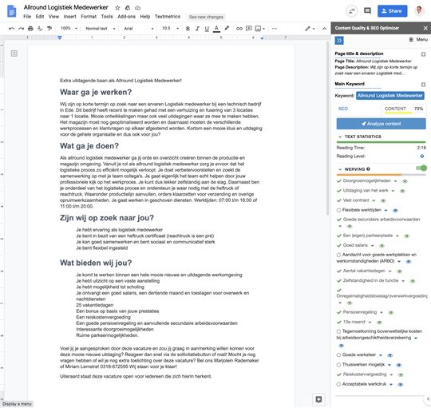Click the Explore button at bottom right
Screen dimensions: 431x408
click(318, 399)
